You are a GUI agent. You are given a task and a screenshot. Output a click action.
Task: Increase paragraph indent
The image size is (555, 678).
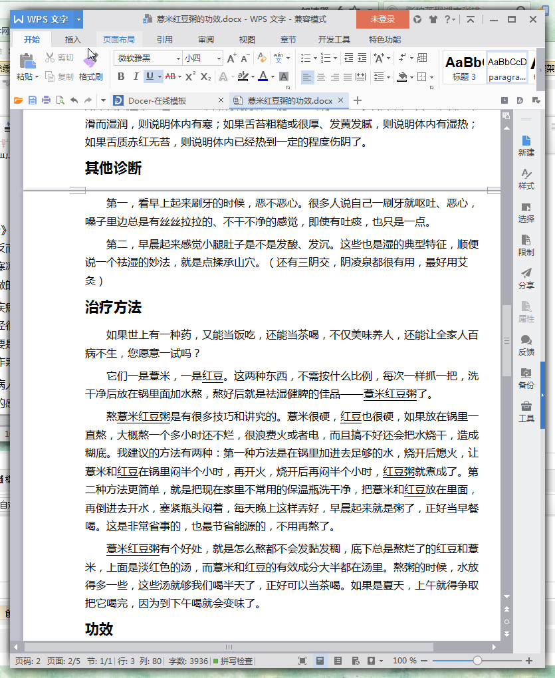pos(362,58)
